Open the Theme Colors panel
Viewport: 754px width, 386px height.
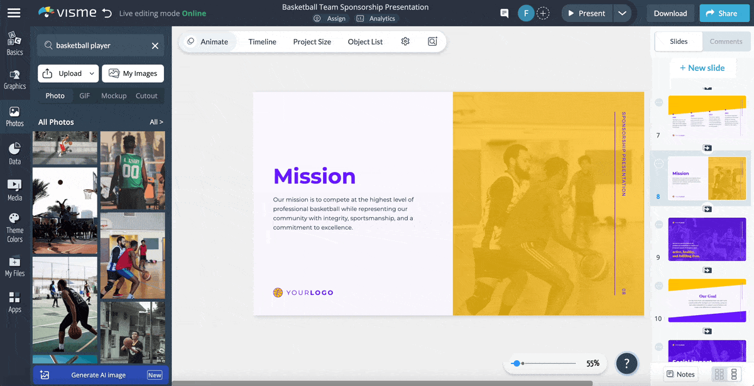14,227
